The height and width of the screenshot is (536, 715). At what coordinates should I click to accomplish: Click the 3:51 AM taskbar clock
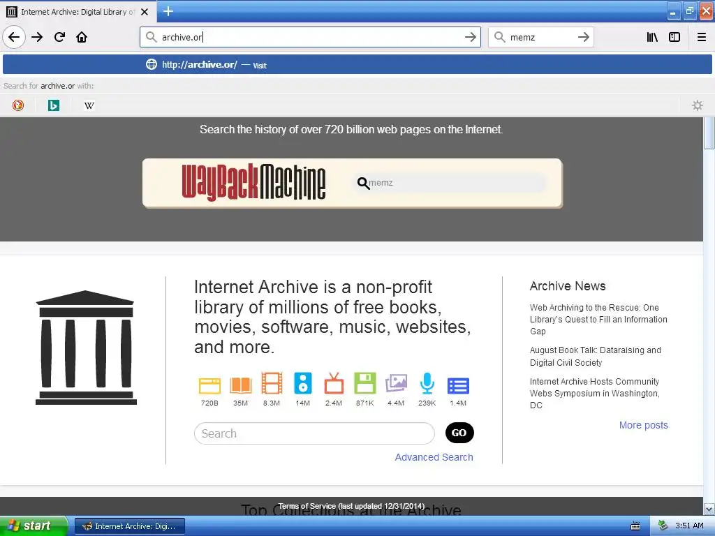689,526
